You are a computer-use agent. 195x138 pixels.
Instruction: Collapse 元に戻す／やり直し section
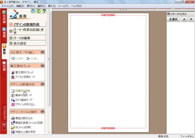(x=42, y=52)
